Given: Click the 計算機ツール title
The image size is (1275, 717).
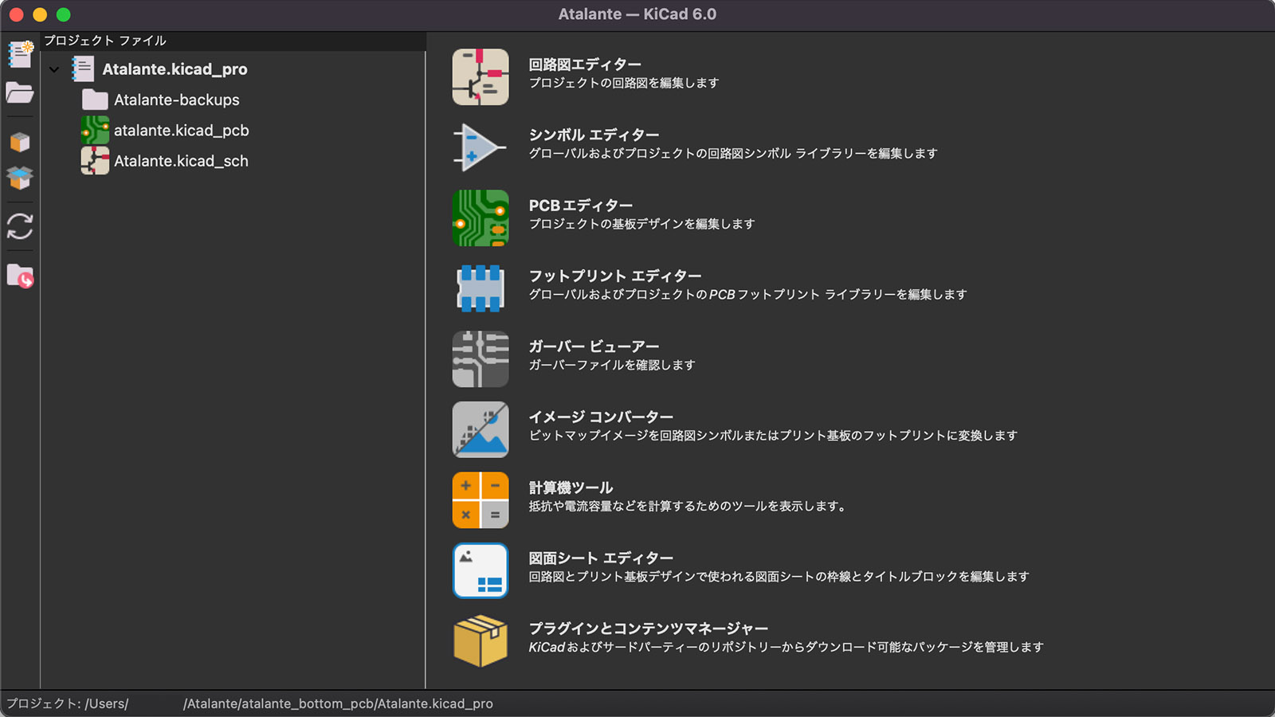Looking at the screenshot, I should point(571,488).
